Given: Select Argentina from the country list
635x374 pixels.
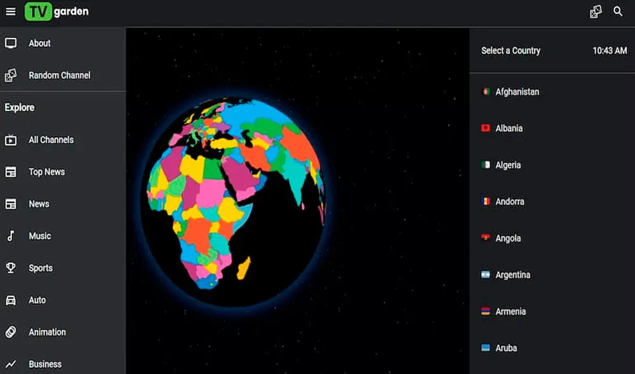Looking at the screenshot, I should pyautogui.click(x=512, y=275).
